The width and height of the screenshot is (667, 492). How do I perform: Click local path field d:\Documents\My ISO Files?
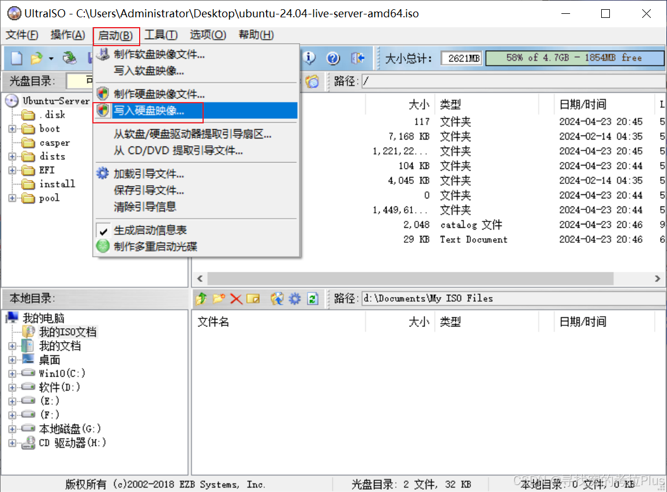pyautogui.click(x=514, y=299)
